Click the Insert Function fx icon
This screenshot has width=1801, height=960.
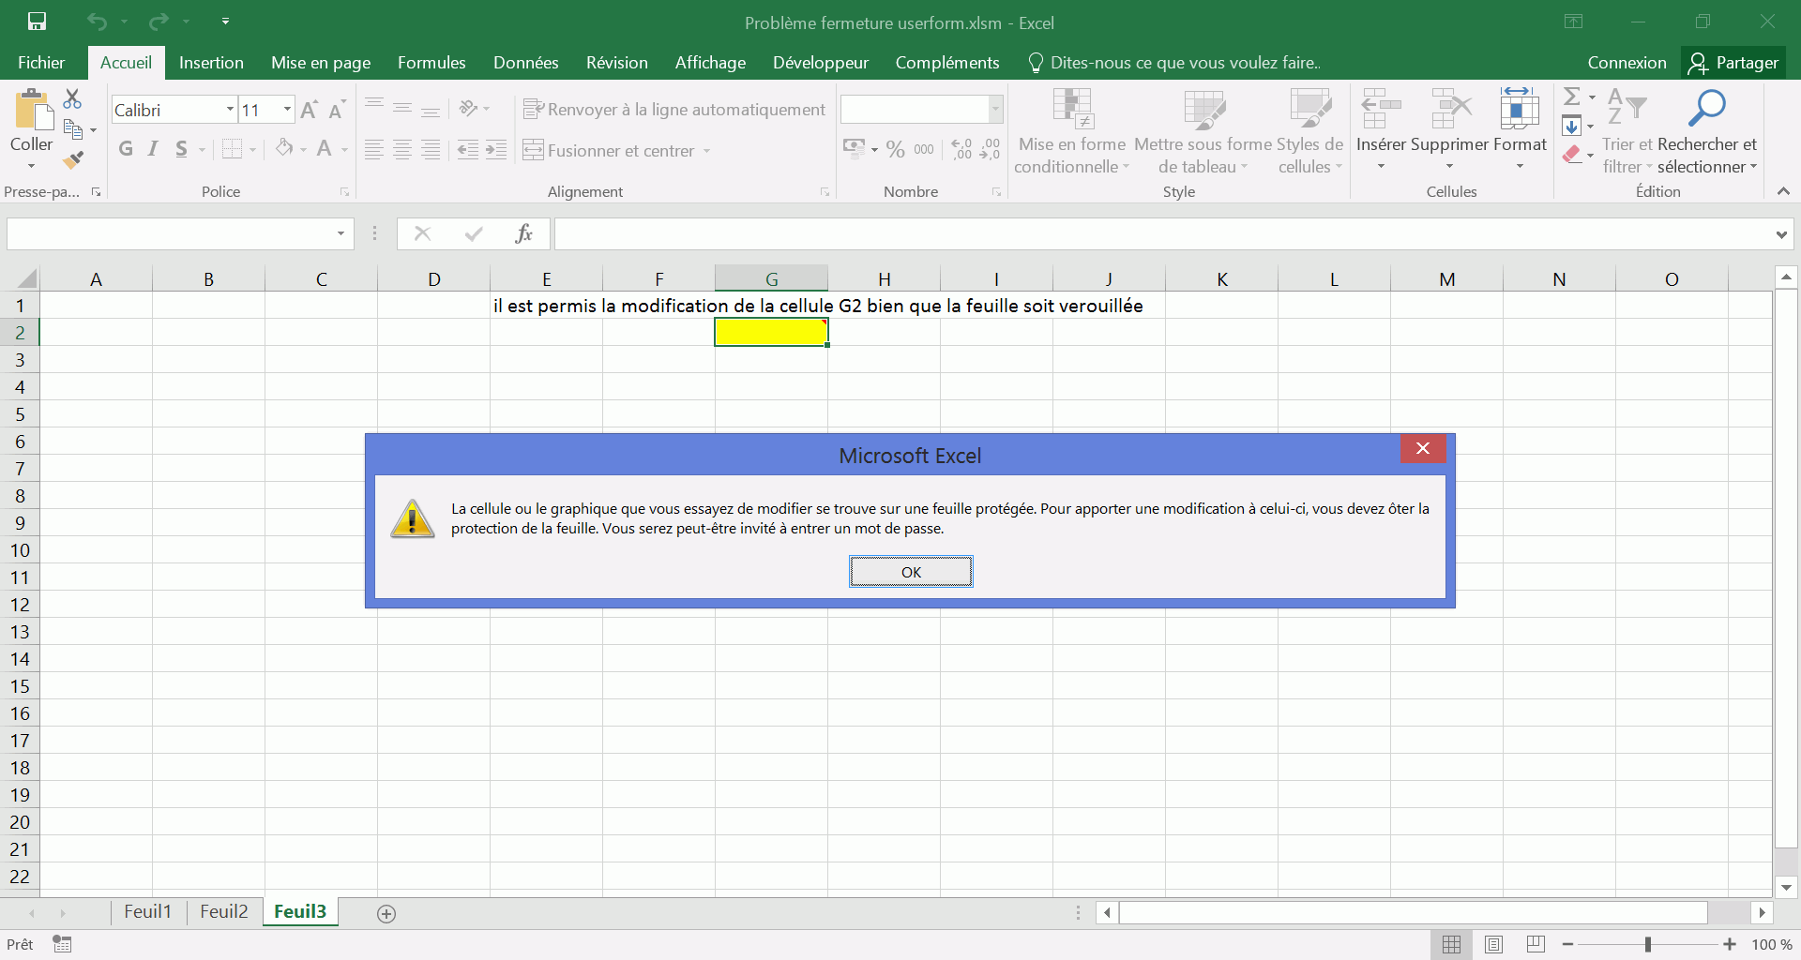click(523, 233)
